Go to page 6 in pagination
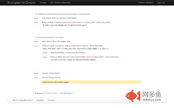Image resolution: width=174 pixels, height=108 pixels. pyautogui.click(x=52, y=93)
